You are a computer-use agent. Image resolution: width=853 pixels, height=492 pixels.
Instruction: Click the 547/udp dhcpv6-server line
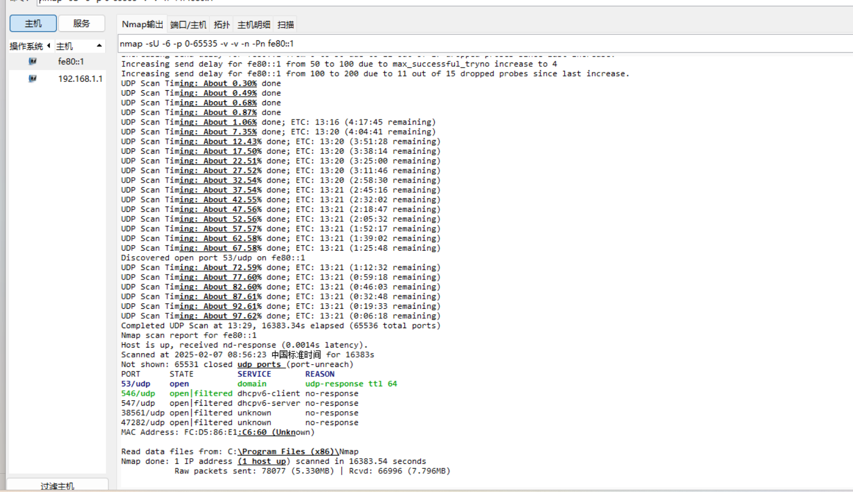[x=240, y=403]
